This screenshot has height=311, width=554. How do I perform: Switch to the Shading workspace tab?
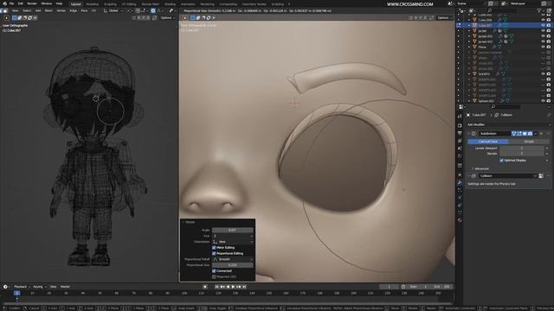[x=170, y=4]
